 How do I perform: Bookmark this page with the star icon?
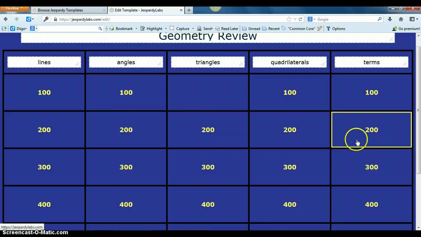click(x=289, y=19)
